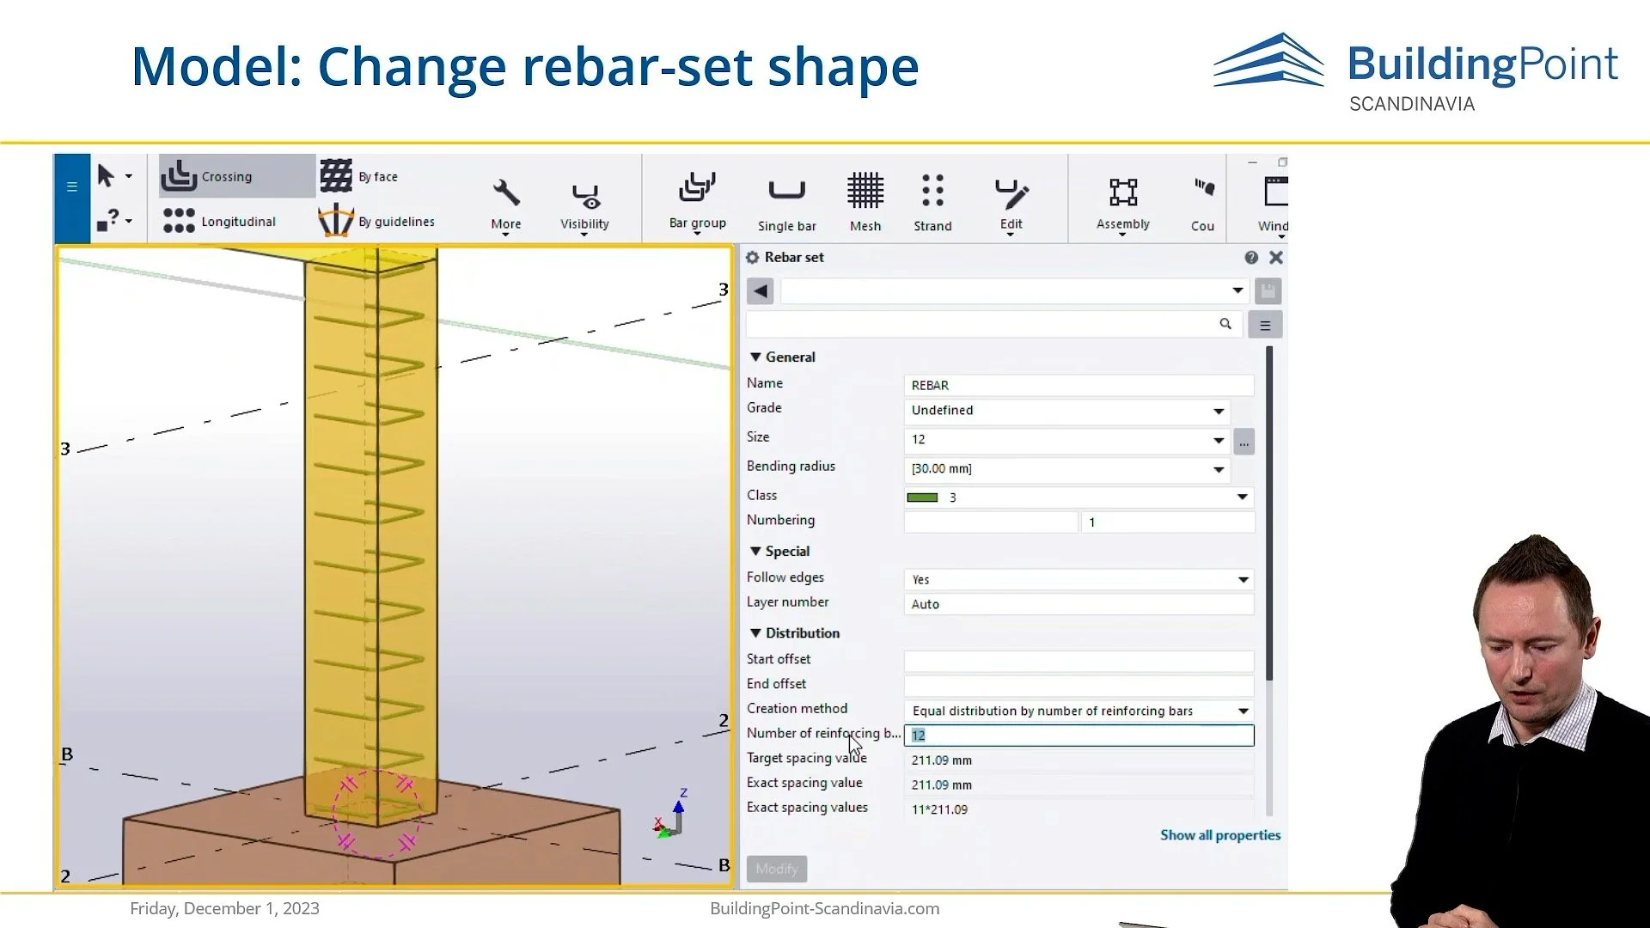The width and height of the screenshot is (1650, 928).
Task: Select the Strand tool
Action: click(x=932, y=203)
